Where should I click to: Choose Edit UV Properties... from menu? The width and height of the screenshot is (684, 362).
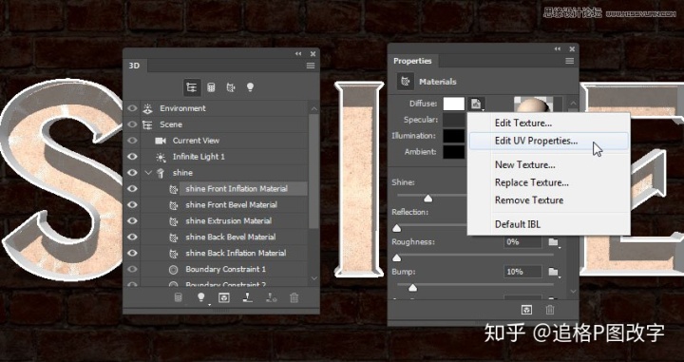coord(549,141)
